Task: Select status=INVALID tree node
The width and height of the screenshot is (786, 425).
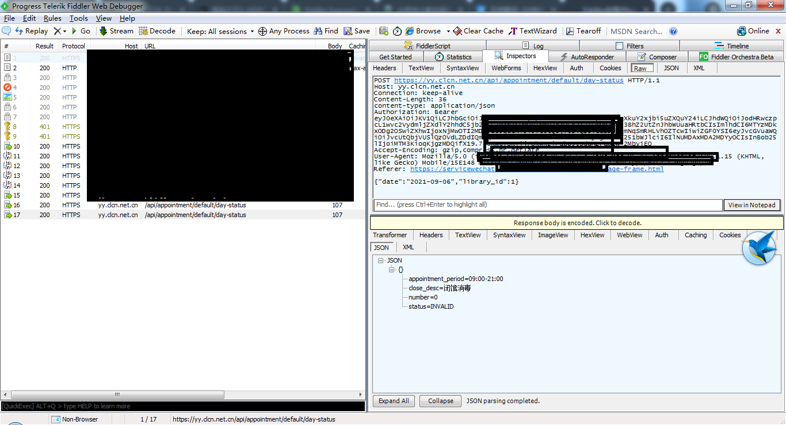Action: (x=431, y=306)
